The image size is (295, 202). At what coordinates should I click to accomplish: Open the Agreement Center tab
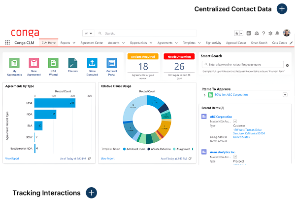92,43
